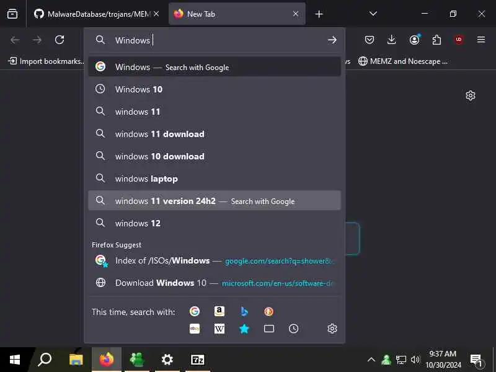The height and width of the screenshot is (372, 496).
Task: Search this time with Wikipedia
Action: pyautogui.click(x=219, y=329)
